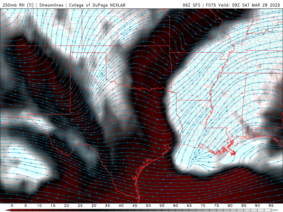Click the '50' value on color scale
The width and height of the screenshot is (283, 212).
click(148, 206)
